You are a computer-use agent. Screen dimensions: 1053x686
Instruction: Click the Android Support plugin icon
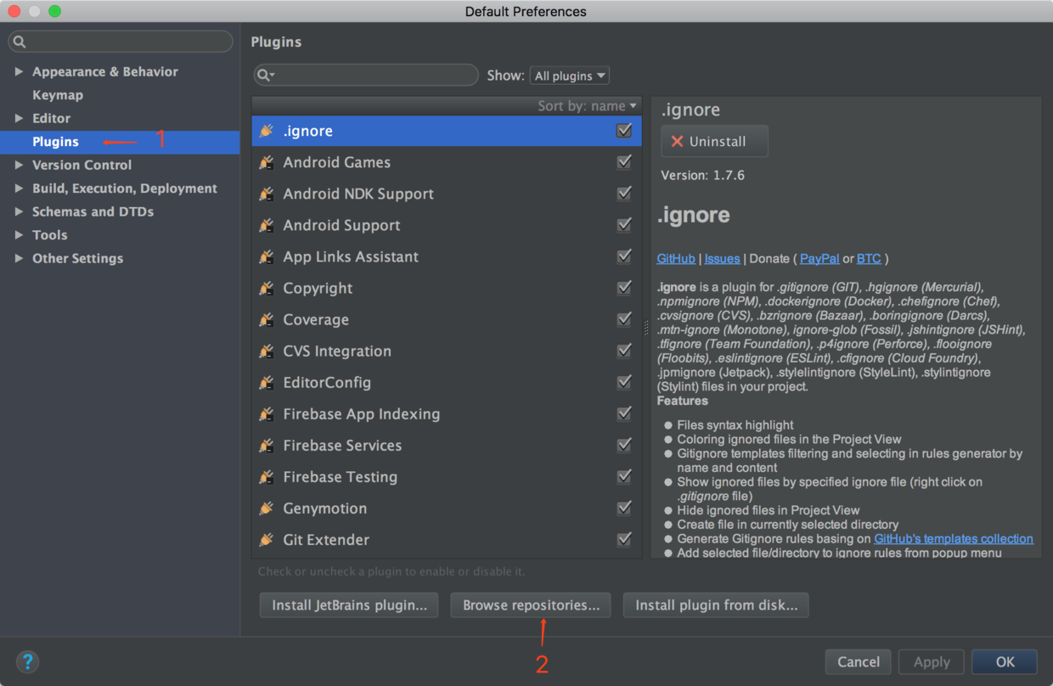tap(267, 225)
